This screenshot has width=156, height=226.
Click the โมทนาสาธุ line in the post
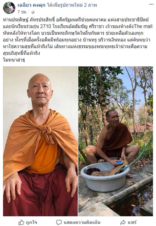14,60
